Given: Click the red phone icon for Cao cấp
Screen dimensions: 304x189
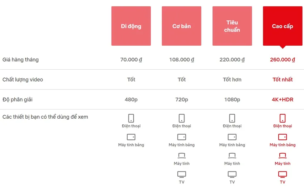Looking at the screenshot, I should point(283,118).
